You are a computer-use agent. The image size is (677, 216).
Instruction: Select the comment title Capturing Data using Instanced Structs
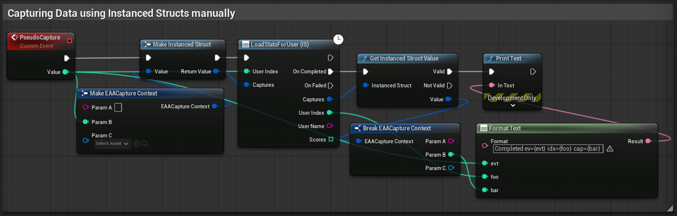[121, 13]
